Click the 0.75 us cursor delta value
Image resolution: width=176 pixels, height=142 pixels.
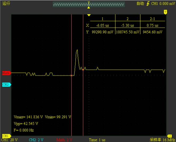[x=152, y=26]
